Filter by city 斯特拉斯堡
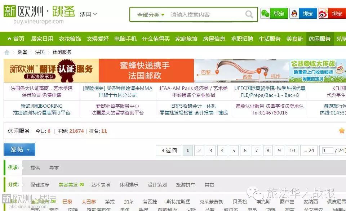The image size is (346, 211). (x=178, y=202)
